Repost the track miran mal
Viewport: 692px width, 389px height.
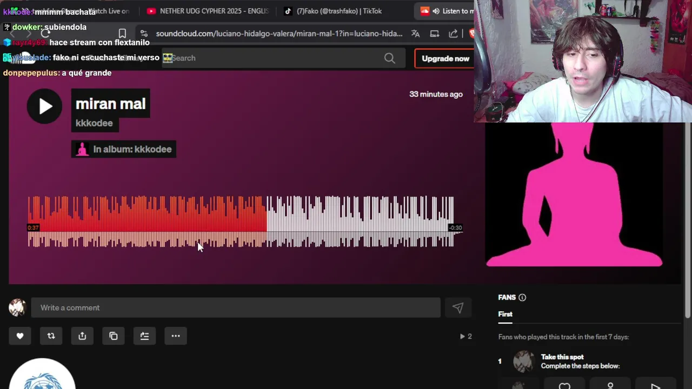click(51, 336)
